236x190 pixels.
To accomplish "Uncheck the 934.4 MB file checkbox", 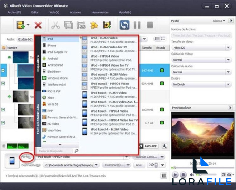I will tap(3, 83).
